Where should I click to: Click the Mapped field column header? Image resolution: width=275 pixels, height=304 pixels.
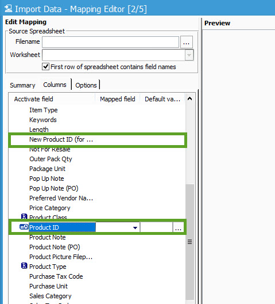pyautogui.click(x=117, y=99)
